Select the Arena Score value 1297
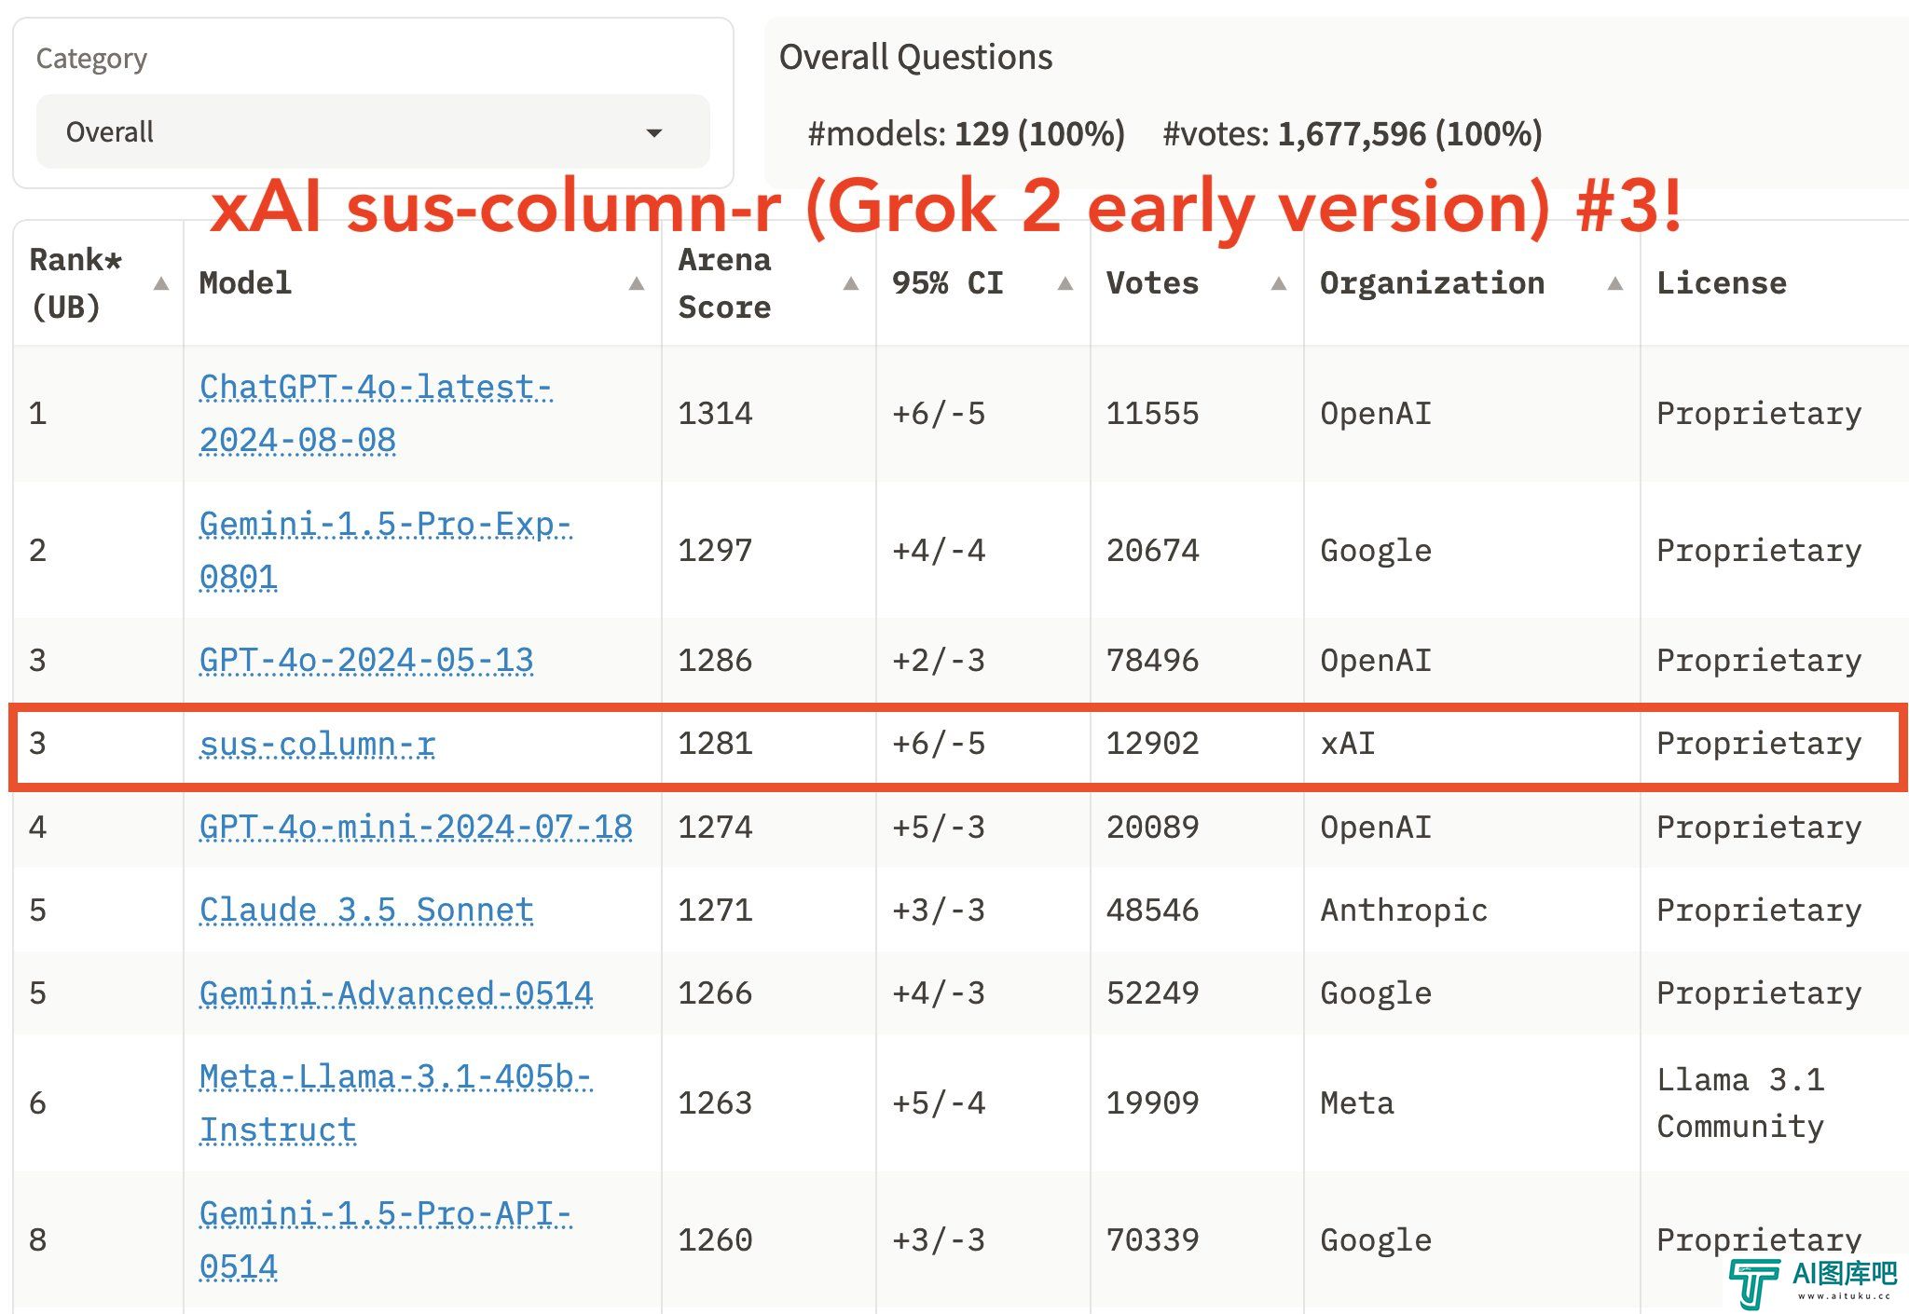This screenshot has height=1314, width=1909. (715, 551)
